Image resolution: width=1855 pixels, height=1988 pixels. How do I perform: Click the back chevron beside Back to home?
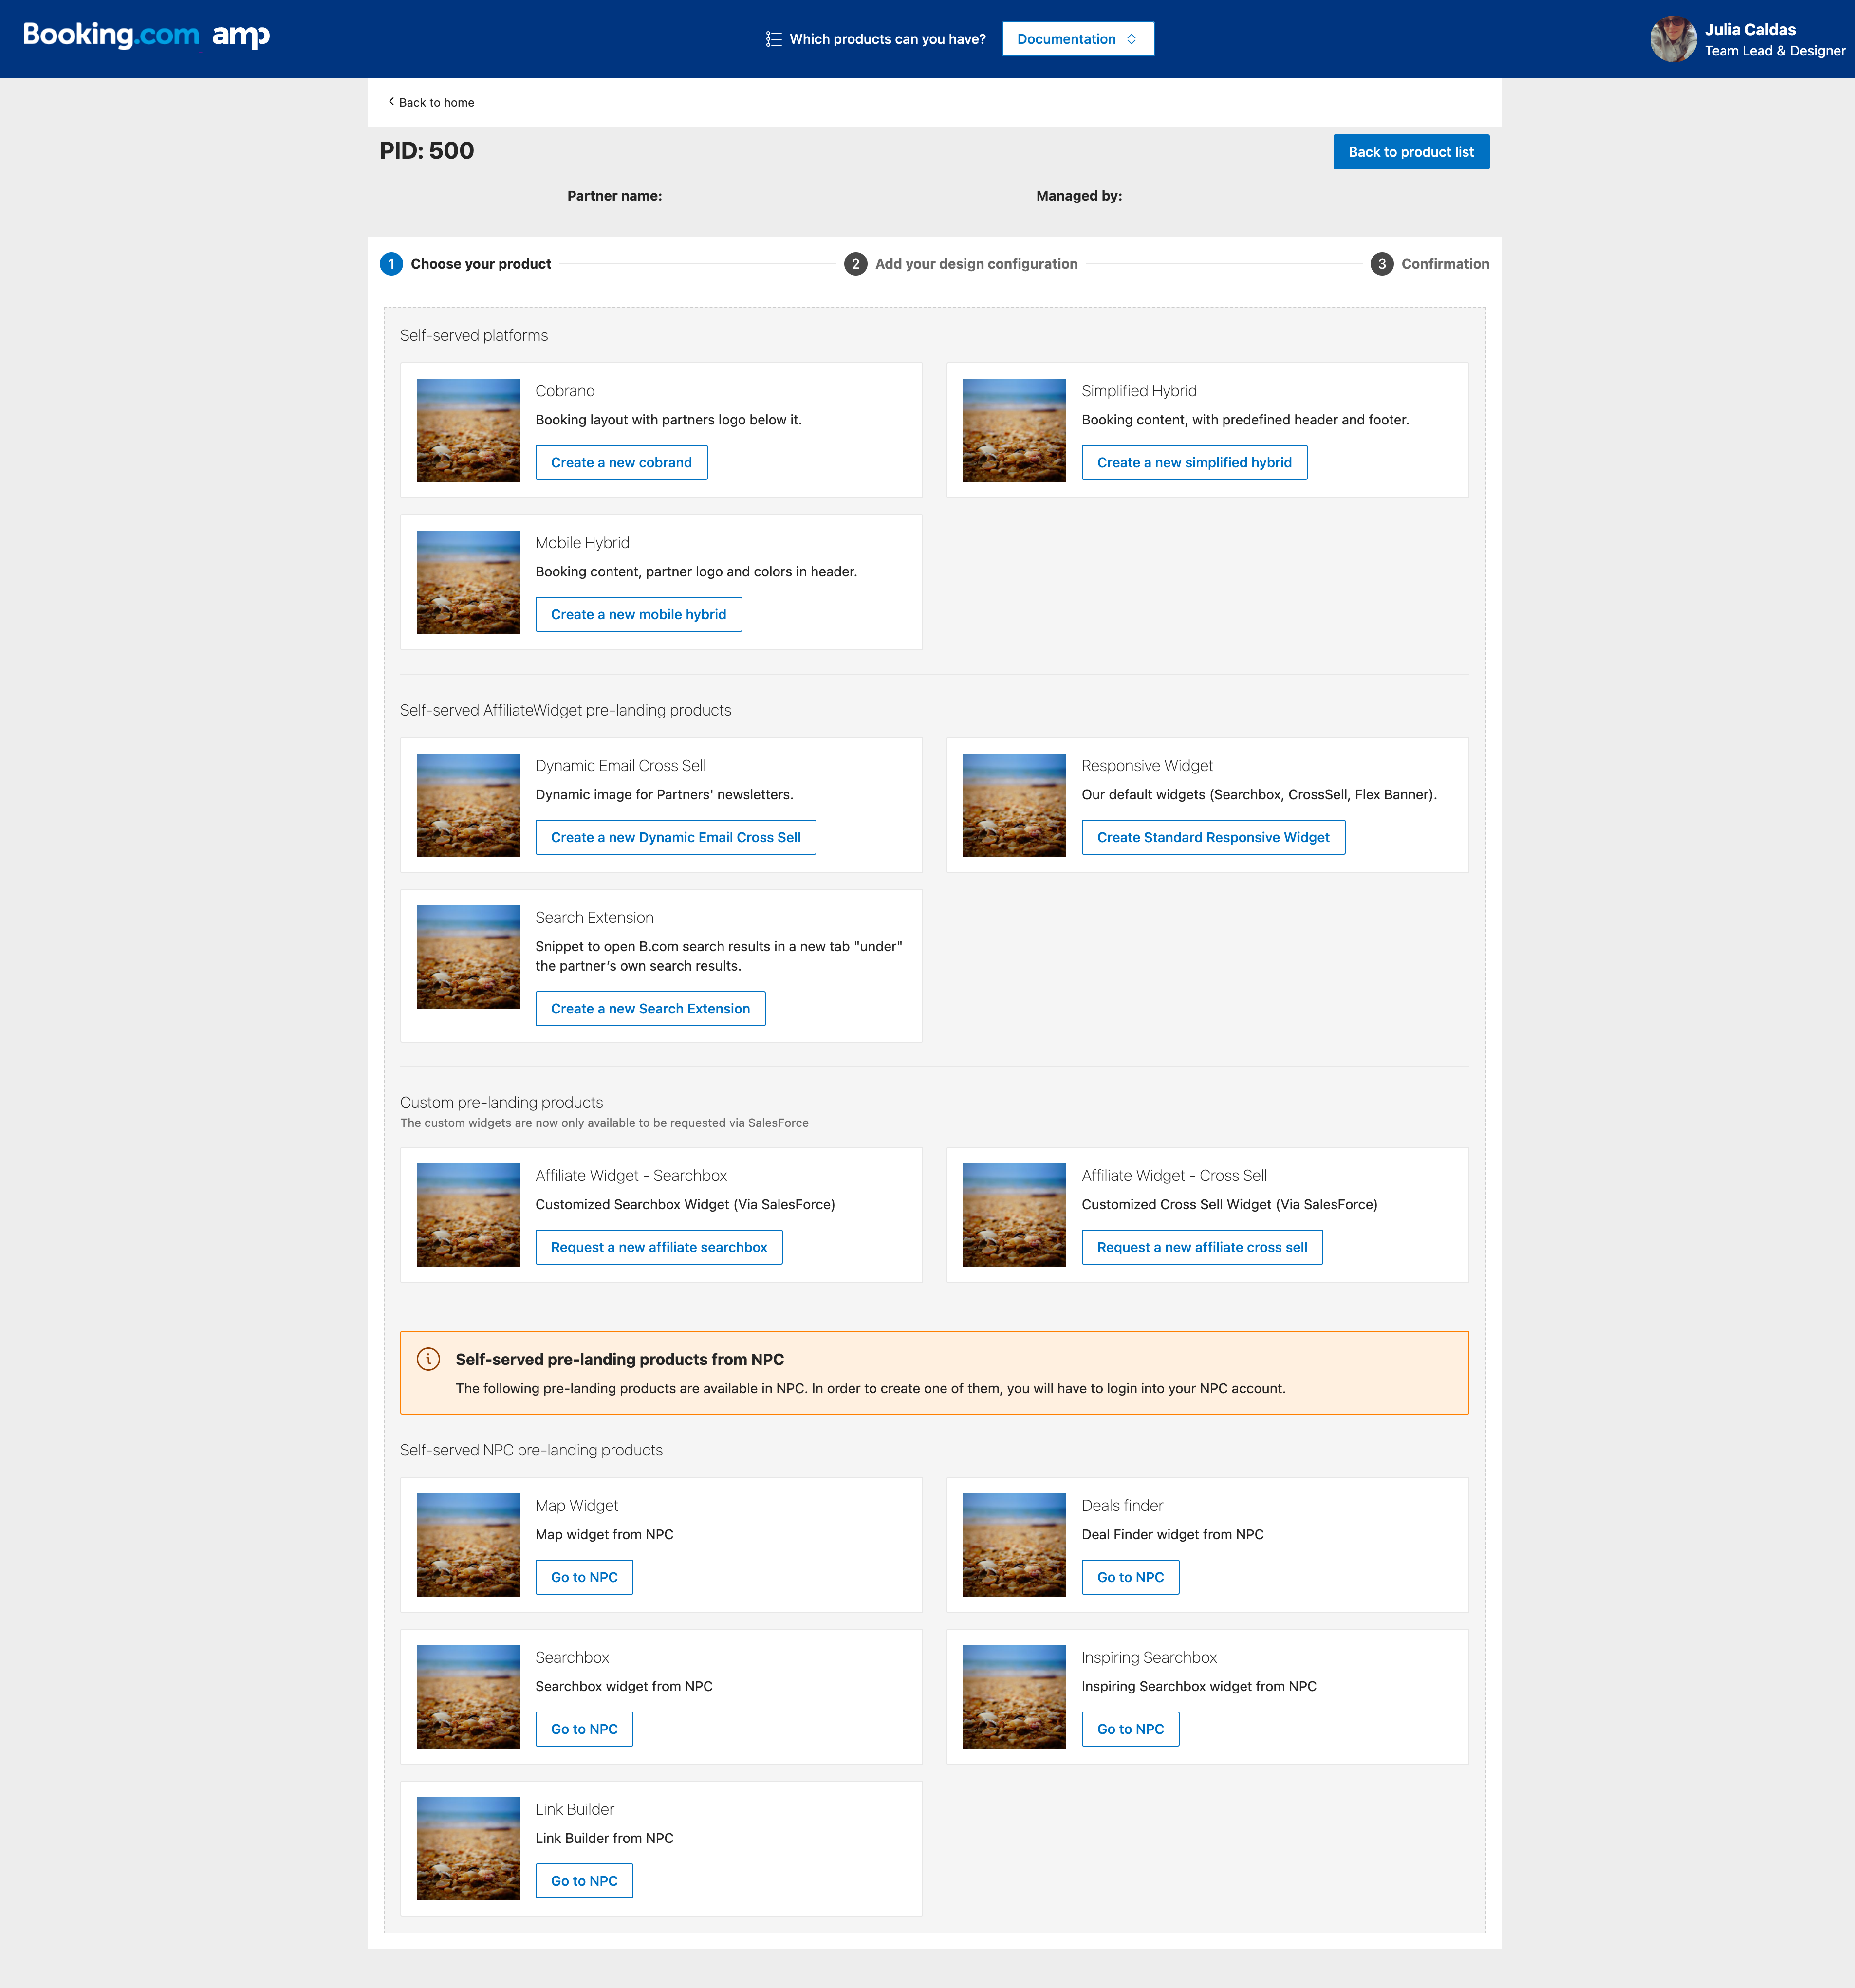391,102
